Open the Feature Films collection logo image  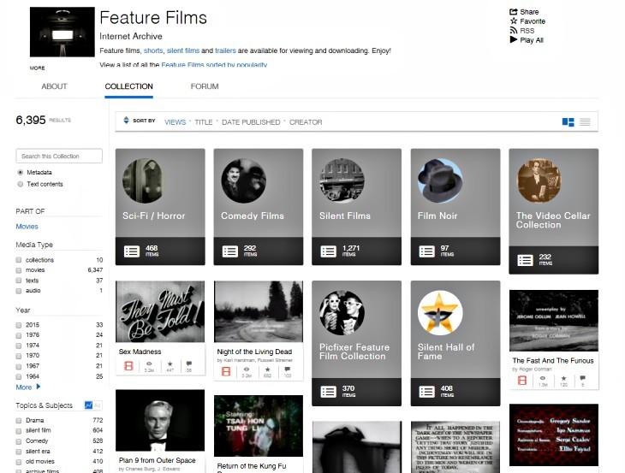pos(62,32)
